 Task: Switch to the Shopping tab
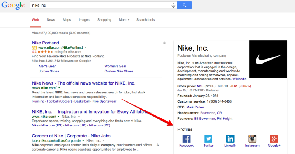pyautogui.click(x=104, y=20)
